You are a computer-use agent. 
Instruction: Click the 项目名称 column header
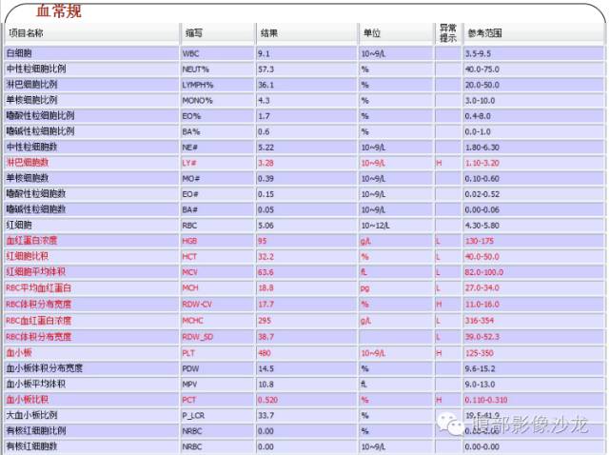coord(26,33)
